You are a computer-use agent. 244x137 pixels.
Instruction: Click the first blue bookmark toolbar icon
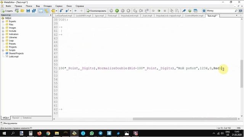coord(61,11)
